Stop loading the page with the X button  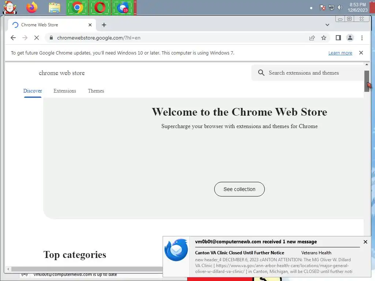(37, 38)
